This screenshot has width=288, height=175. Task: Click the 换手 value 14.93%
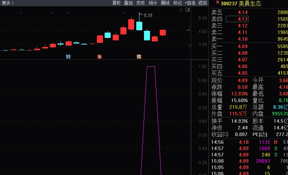[239, 121]
